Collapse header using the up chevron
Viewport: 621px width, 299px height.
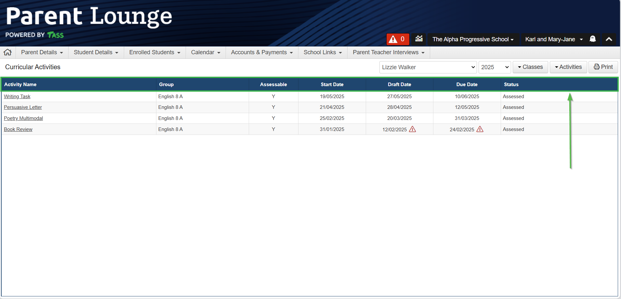click(609, 39)
